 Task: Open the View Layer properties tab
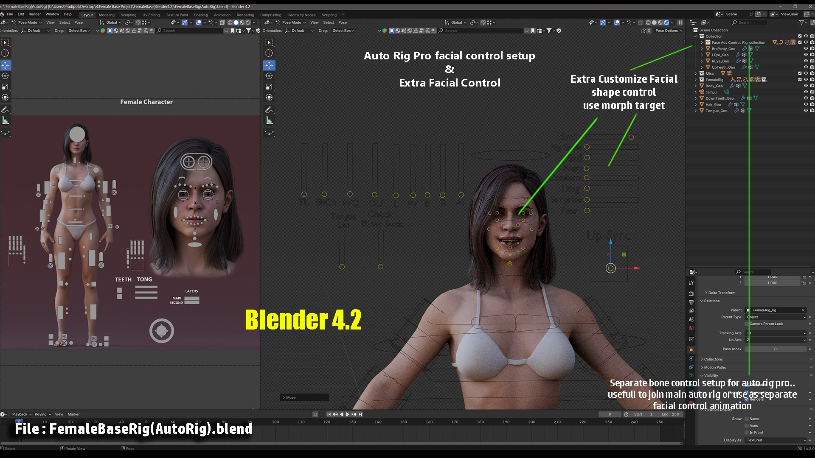[691, 311]
